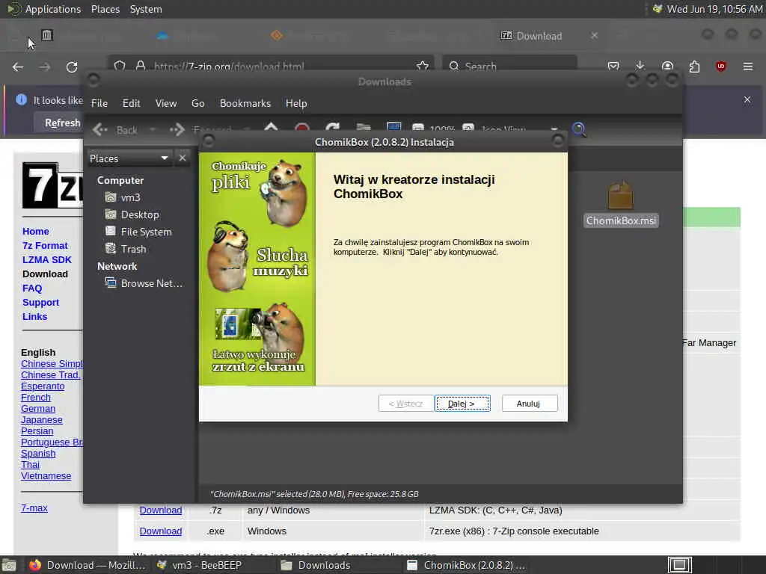766x574 pixels.
Task: Click the uBlock Origin shield icon
Action: click(x=720, y=66)
